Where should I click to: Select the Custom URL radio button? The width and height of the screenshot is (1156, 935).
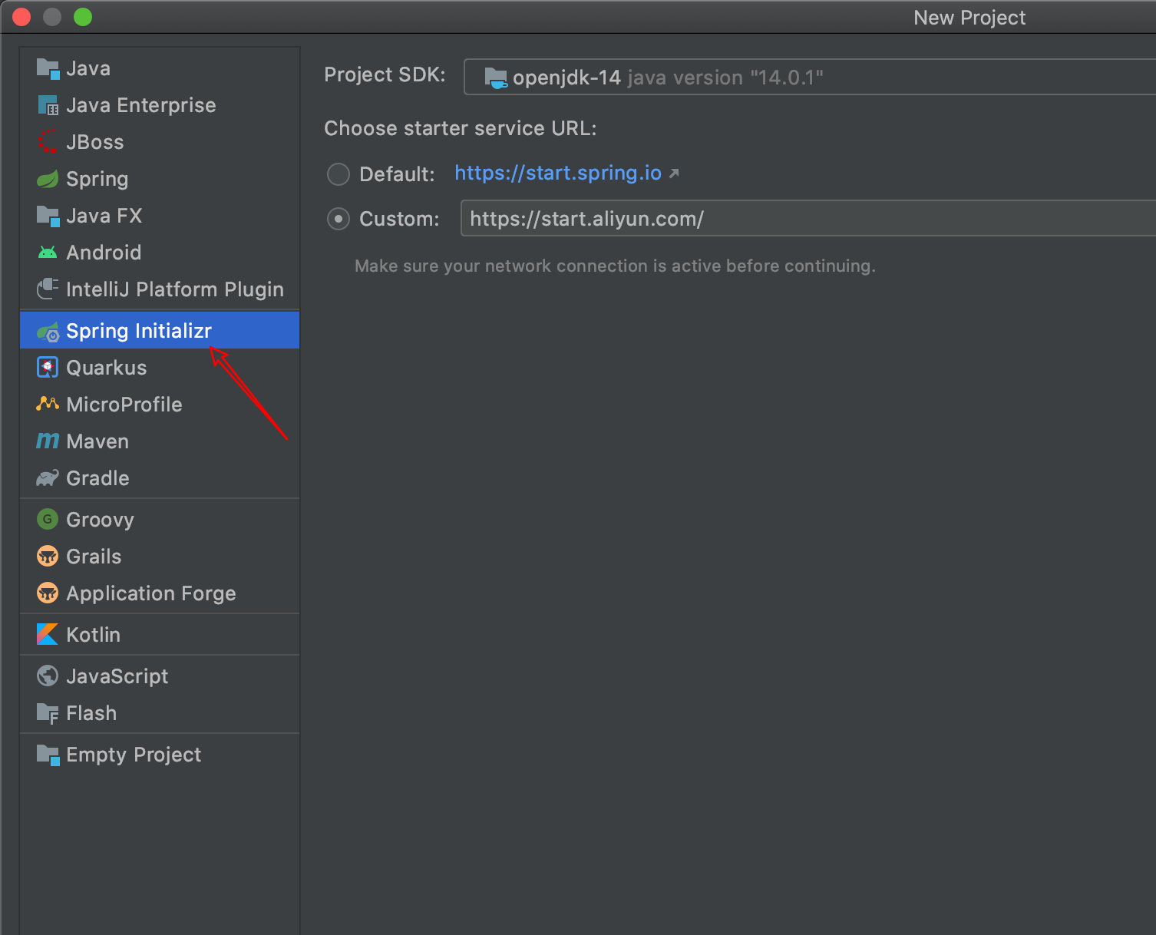pyautogui.click(x=339, y=219)
